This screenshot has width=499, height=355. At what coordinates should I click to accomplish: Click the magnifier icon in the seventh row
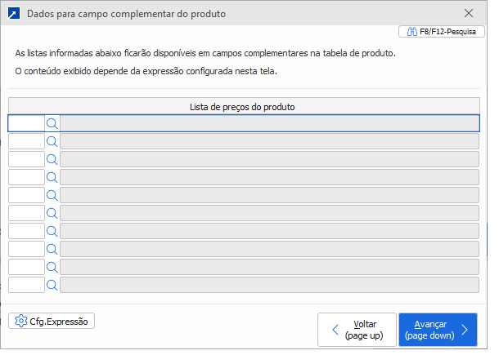[52, 231]
